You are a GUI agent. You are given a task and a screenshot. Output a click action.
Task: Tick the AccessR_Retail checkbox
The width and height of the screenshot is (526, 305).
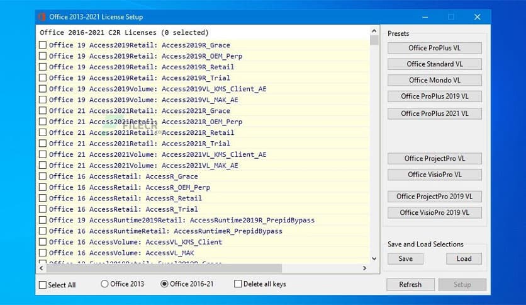pos(43,198)
